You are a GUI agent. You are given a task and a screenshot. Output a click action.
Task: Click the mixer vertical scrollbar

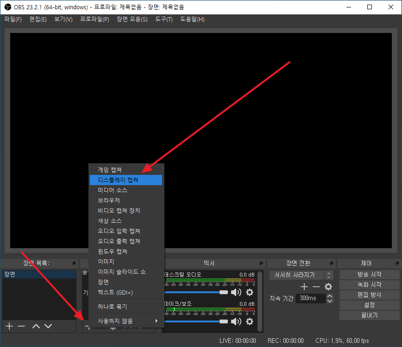pos(260,301)
